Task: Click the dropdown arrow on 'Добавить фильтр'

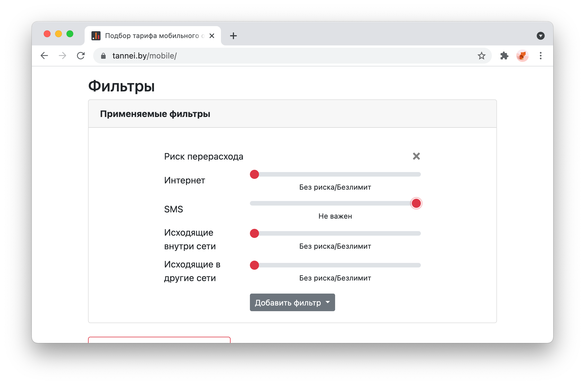Action: 329,302
